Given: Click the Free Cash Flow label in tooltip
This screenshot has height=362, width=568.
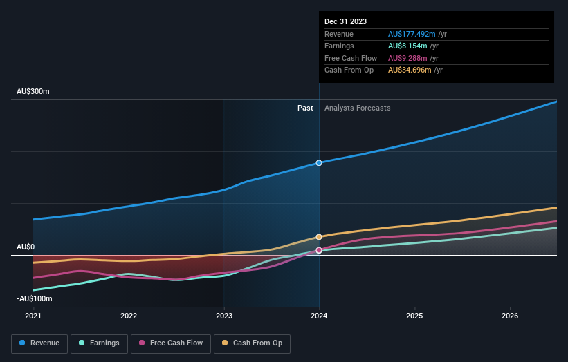Looking at the screenshot, I should 351,58.
